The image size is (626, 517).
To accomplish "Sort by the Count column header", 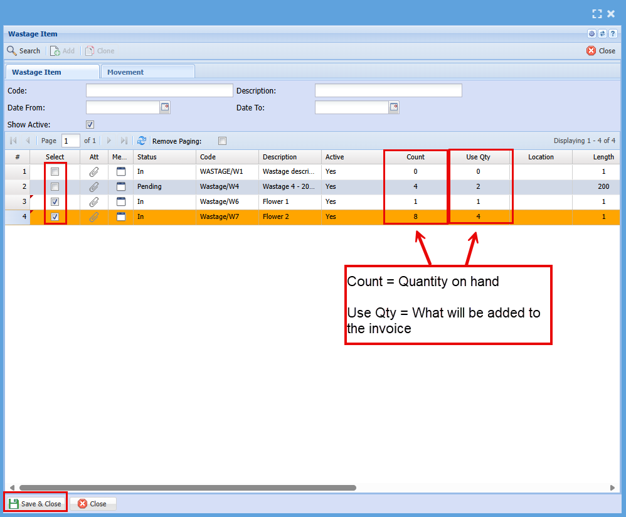I will click(x=415, y=157).
